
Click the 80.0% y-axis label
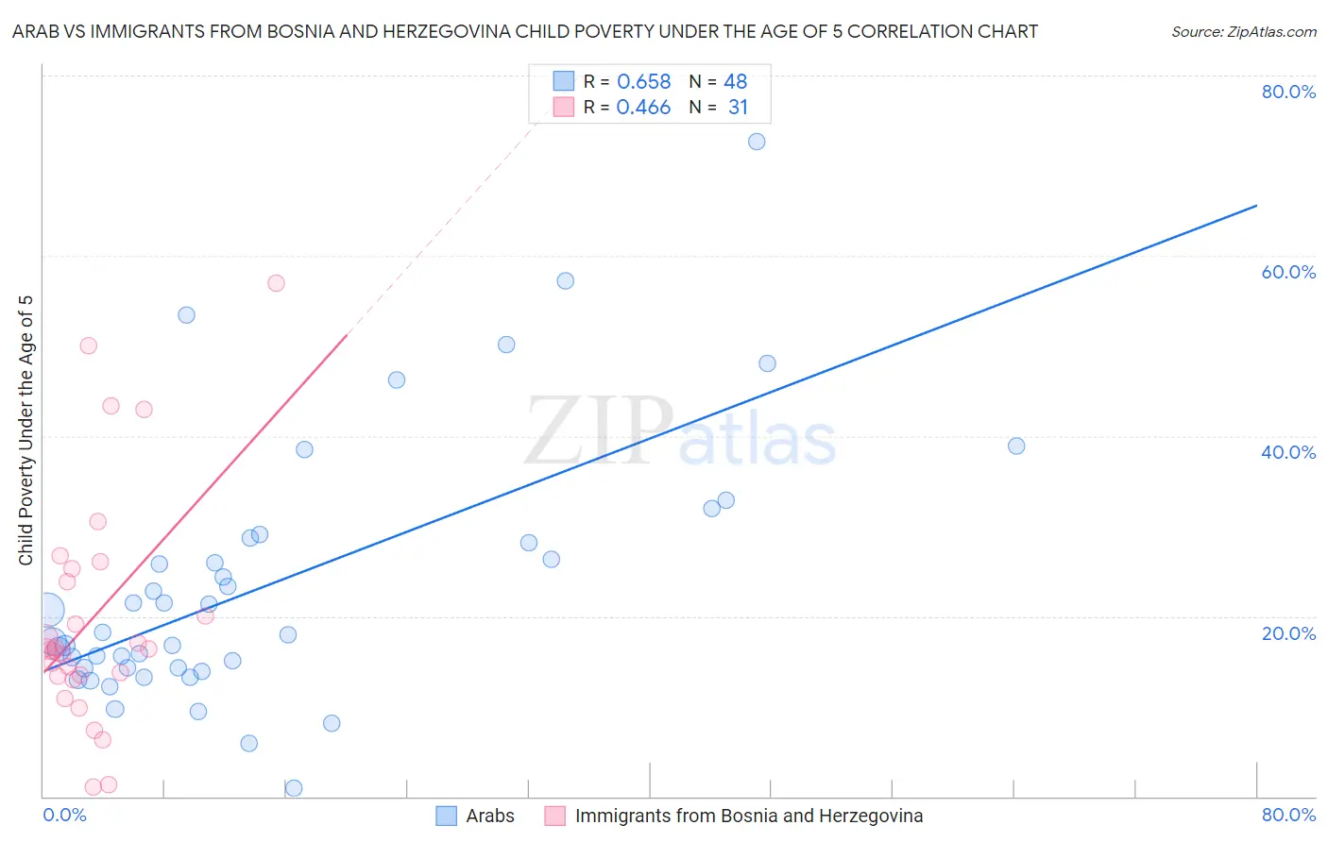[1288, 92]
